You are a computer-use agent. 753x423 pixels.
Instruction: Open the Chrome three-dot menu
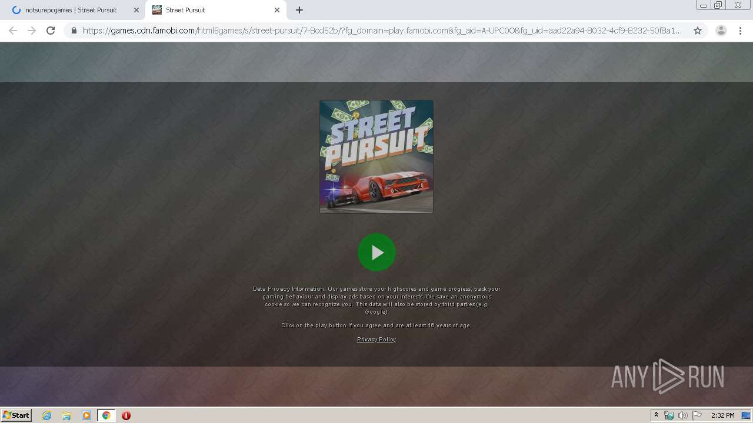(x=741, y=31)
